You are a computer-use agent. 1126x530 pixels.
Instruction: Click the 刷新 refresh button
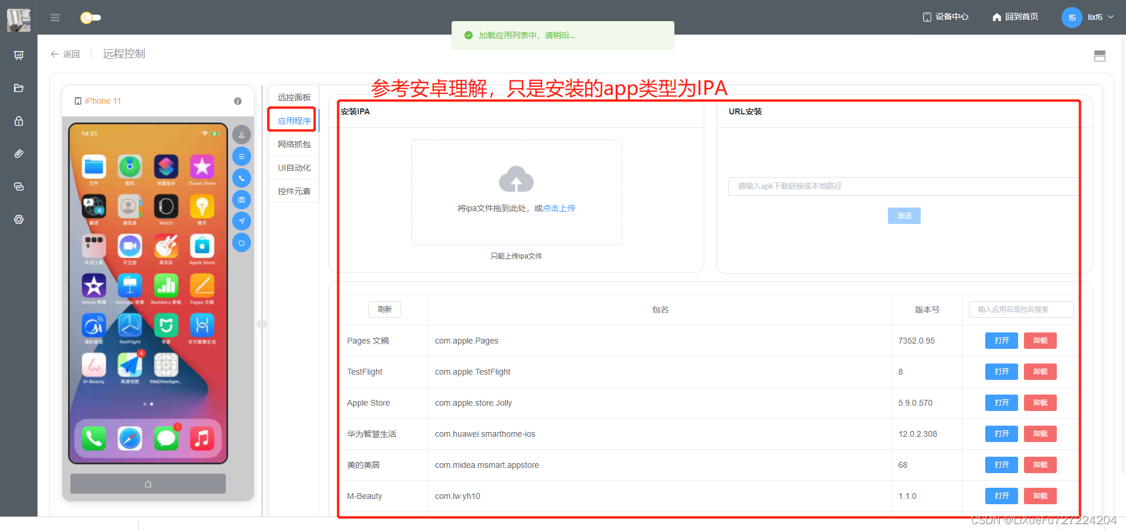385,310
